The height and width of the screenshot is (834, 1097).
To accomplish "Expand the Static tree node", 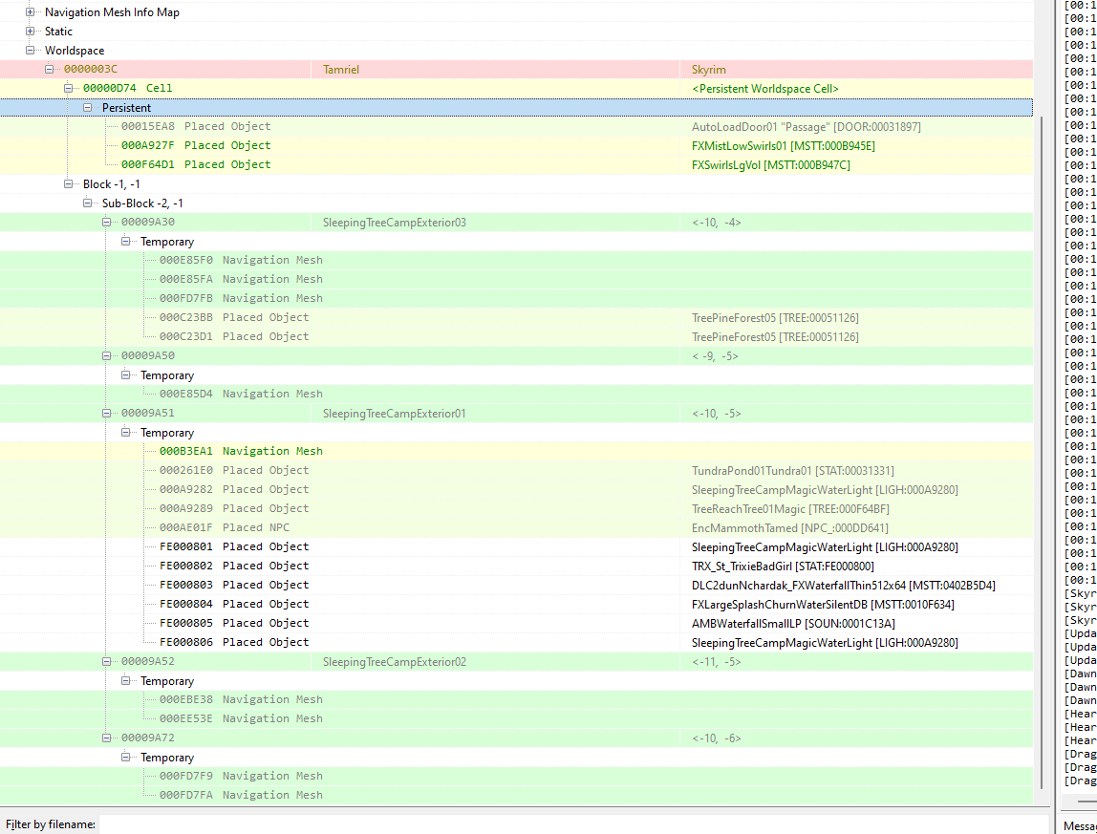I will tap(30, 31).
